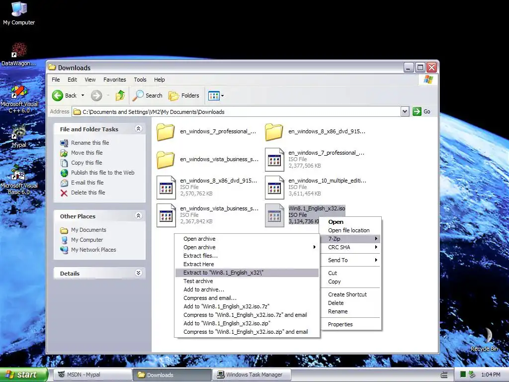Choose Add to "Win8.1_English_x32.iso.zip"
The height and width of the screenshot is (382, 509).
tap(247, 323)
